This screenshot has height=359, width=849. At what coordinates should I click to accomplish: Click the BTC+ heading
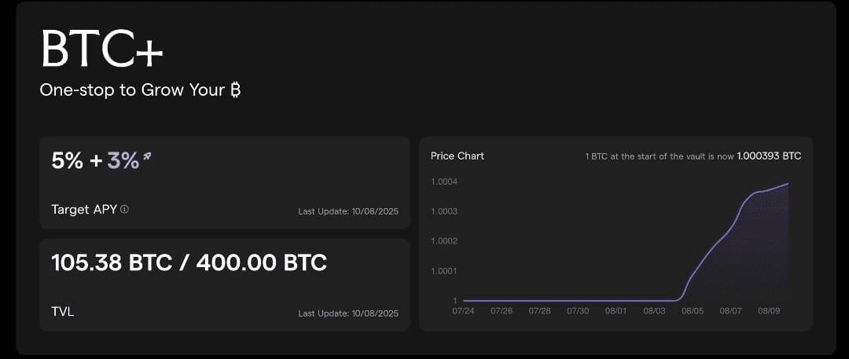(101, 48)
